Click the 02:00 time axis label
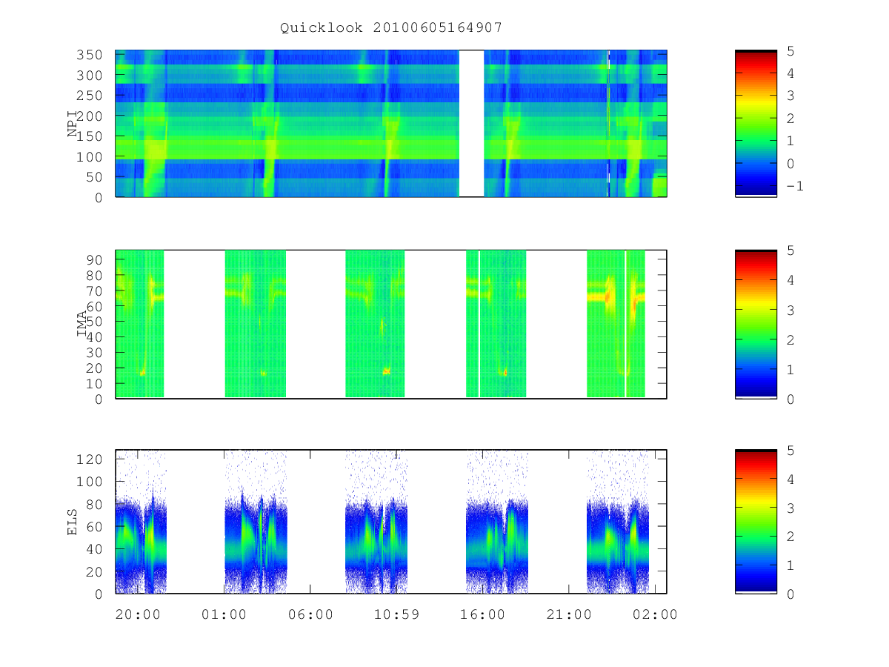Image resolution: width=889 pixels, height=667 pixels. pyautogui.click(x=655, y=614)
